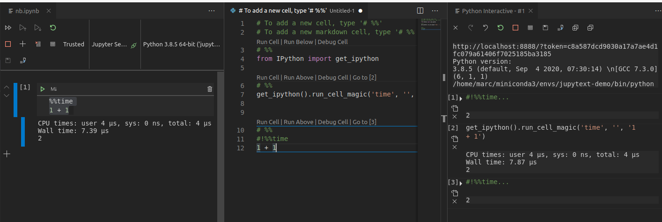Image resolution: width=662 pixels, height=222 pixels.
Task: Split the Untitled-1 editor to the right
Action: 420,10
